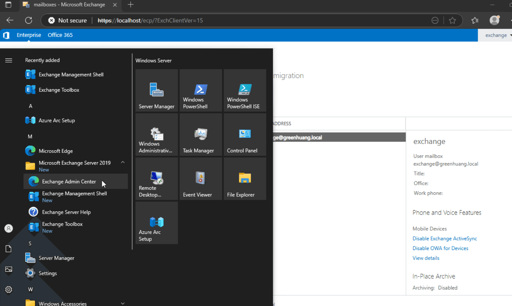The width and height of the screenshot is (512, 306).
Task: Open the Control Panel tile
Action: pyautogui.click(x=245, y=134)
